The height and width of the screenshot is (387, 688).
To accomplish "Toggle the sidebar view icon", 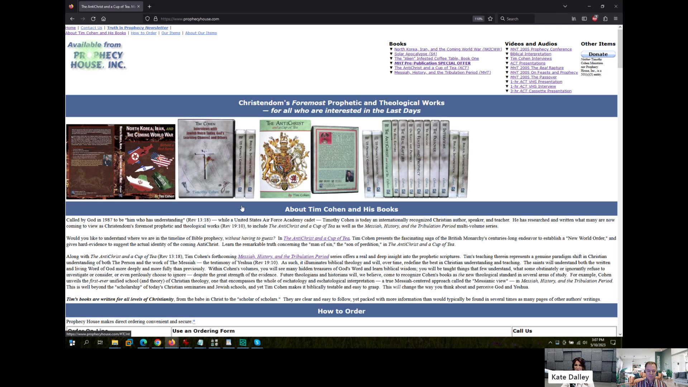I will (x=584, y=19).
